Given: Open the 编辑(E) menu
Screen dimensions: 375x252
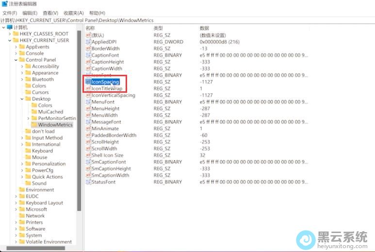Looking at the screenshot, I should coord(30,13).
